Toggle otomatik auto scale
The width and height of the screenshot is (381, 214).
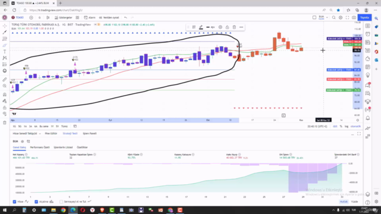355,127
